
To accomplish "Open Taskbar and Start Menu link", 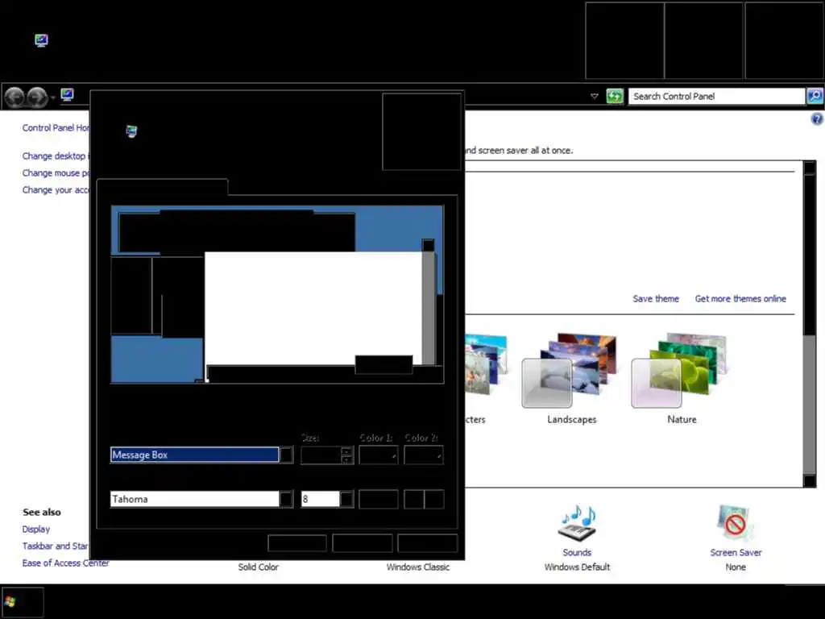I will point(56,546).
